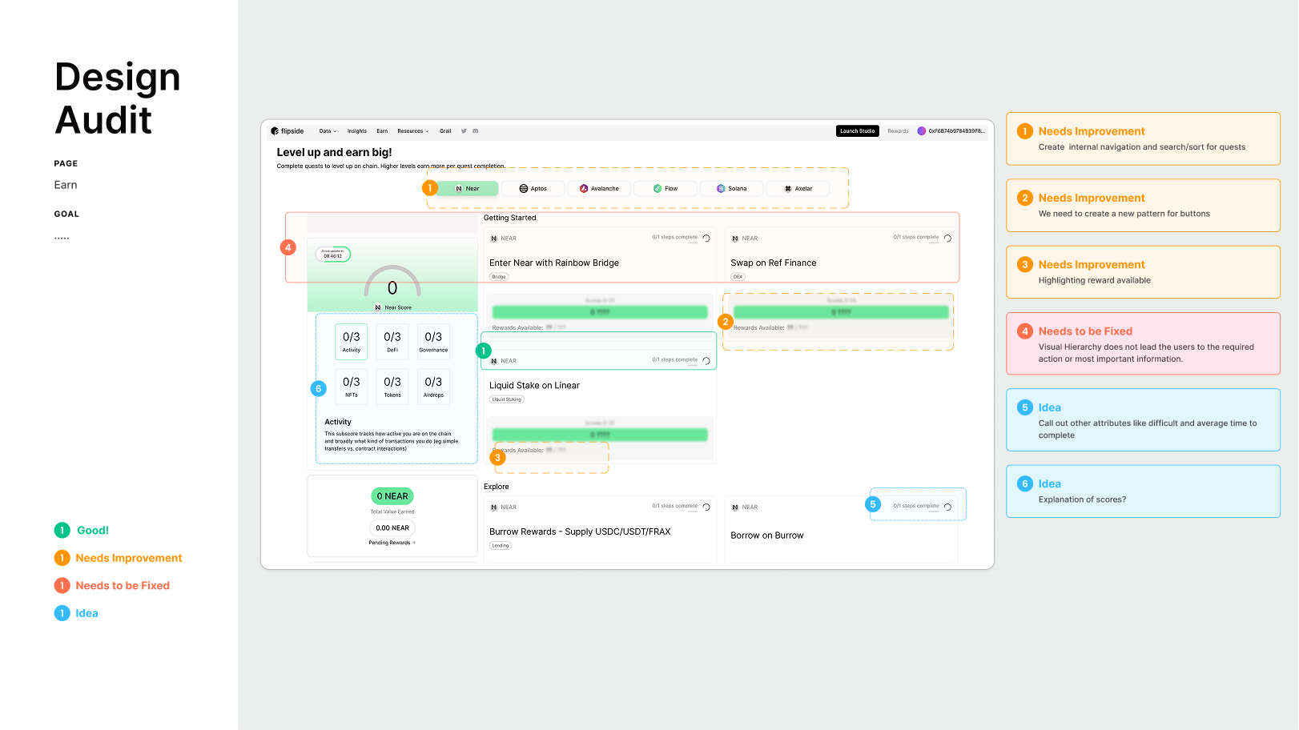
Task: Open the Borrow on Burrow quest
Action: click(x=767, y=535)
